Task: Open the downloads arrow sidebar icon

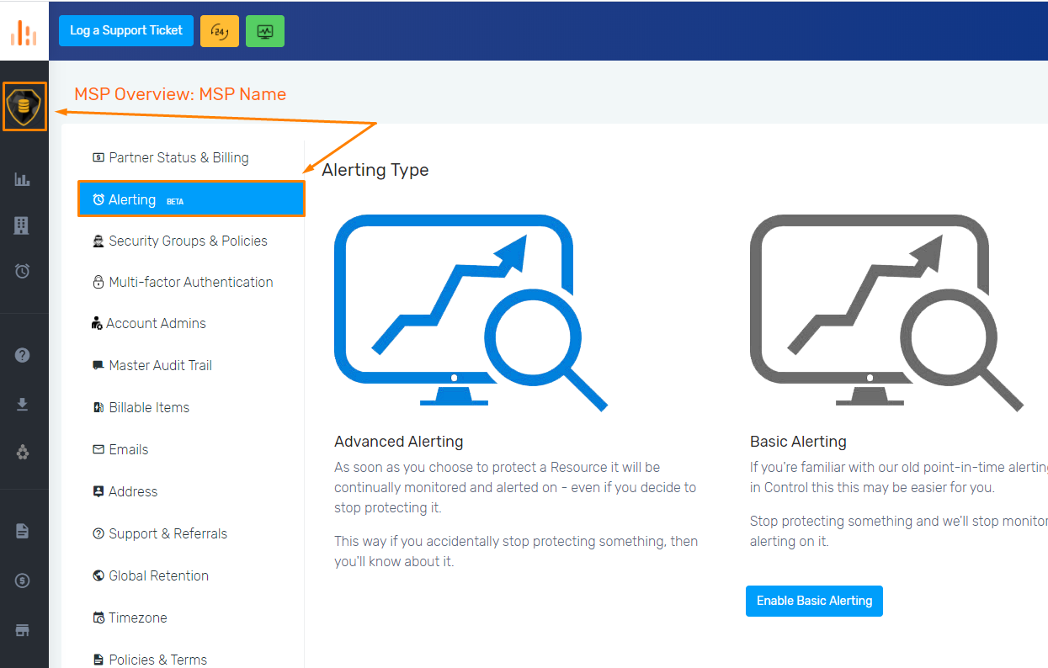Action: pyautogui.click(x=23, y=404)
